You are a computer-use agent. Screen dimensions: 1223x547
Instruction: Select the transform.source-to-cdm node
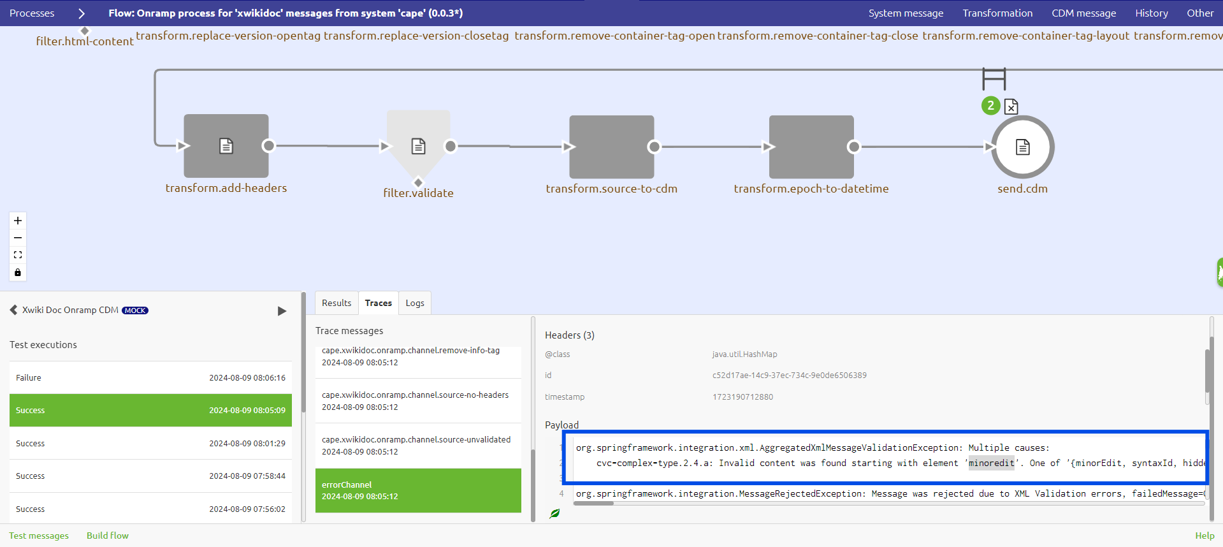[x=612, y=147]
